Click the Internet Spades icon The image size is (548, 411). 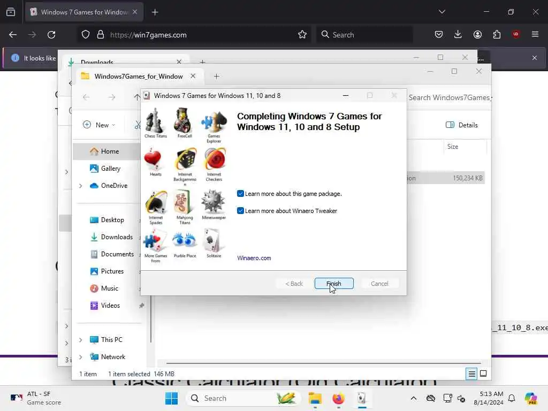pyautogui.click(x=156, y=202)
